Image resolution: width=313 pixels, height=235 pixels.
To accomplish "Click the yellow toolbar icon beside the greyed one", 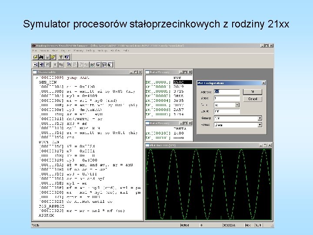I will [x=53, y=57].
